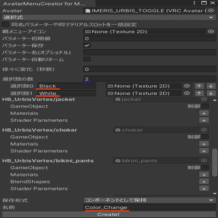The height and width of the screenshot is (218, 218).
Task: Toggle 制御 checkbox for bikini_pants GameObject
Action: [x=205, y=168]
